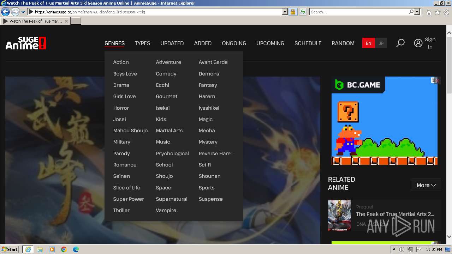
Task: Open Chrome from taskbar
Action: (x=64, y=249)
